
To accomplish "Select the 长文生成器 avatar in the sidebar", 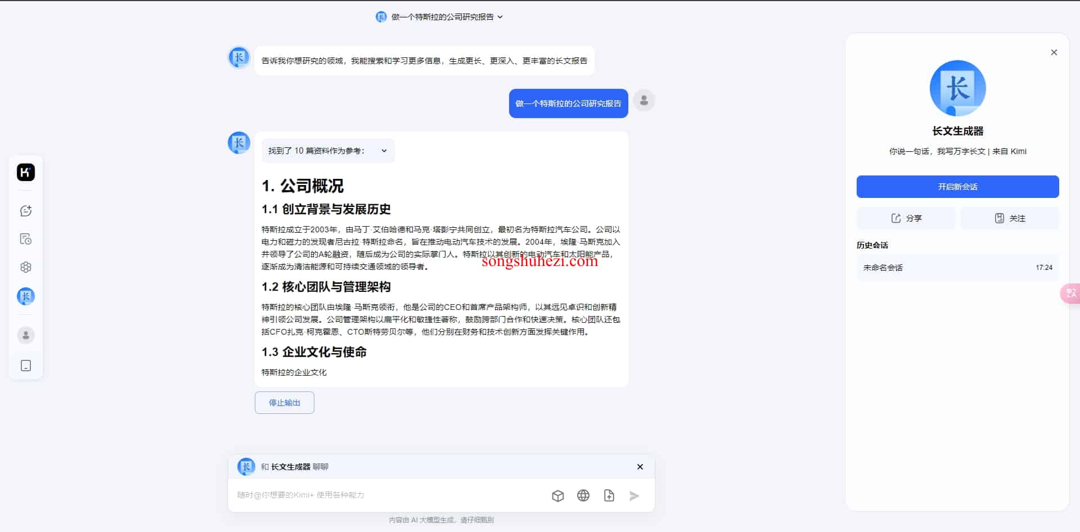I will coord(26,296).
